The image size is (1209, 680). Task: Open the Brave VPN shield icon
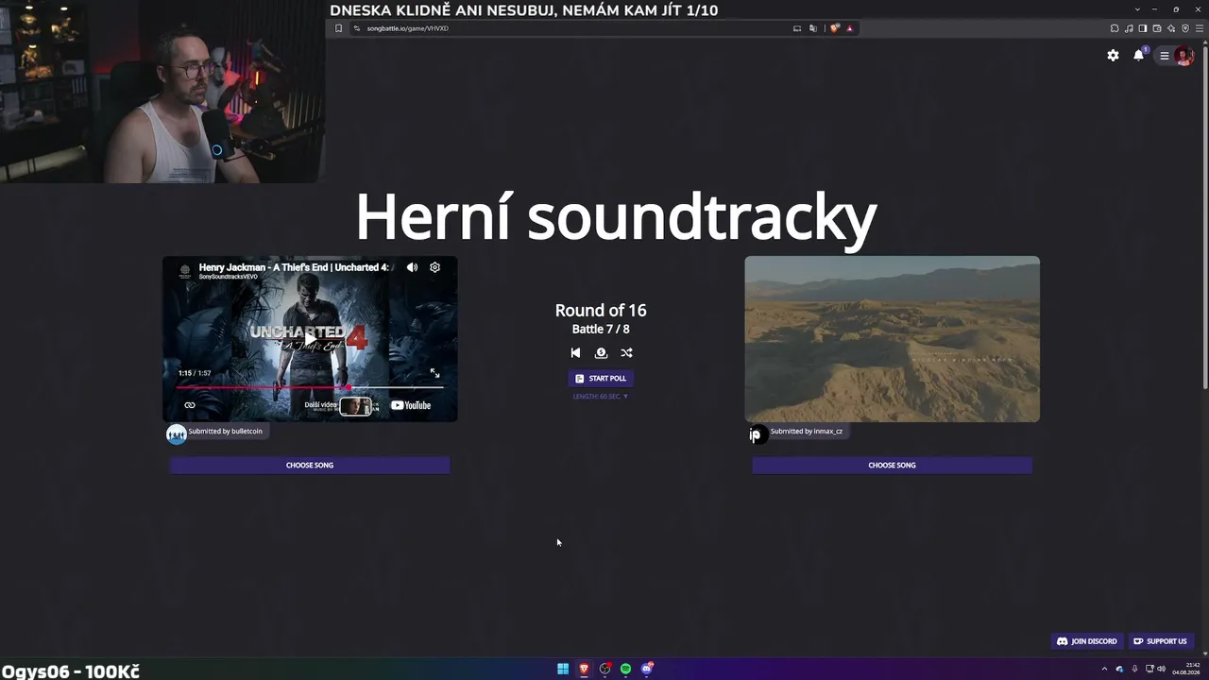[x=1185, y=28]
